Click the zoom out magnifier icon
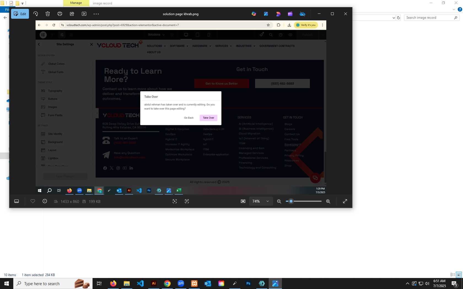The image size is (463, 289). (x=279, y=201)
